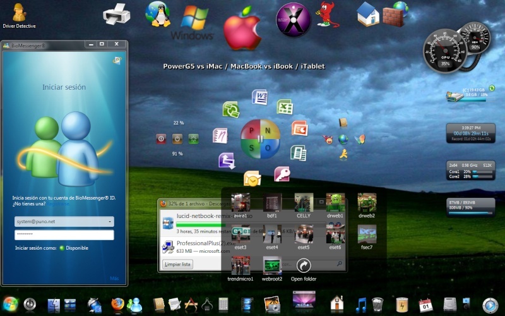Viewport: 505px width, 316px height.
Task: Launch Firefox from the dock
Action: (x=117, y=305)
